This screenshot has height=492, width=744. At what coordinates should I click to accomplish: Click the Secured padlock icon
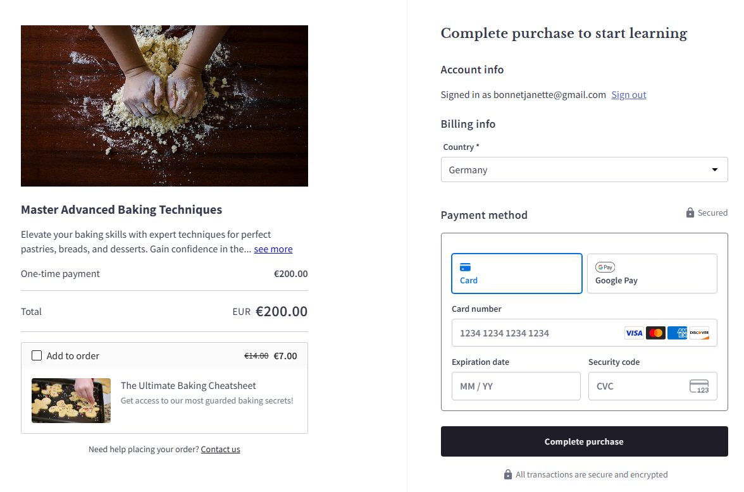tap(690, 213)
